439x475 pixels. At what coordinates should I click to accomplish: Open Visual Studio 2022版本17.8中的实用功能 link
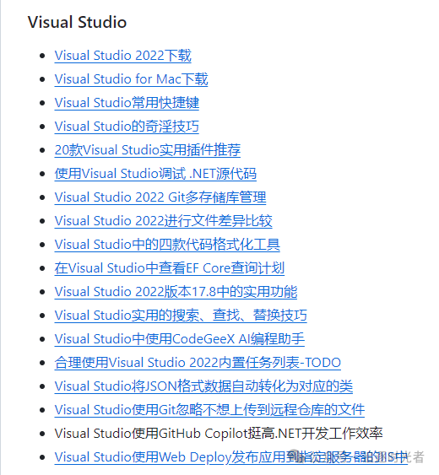click(x=176, y=292)
